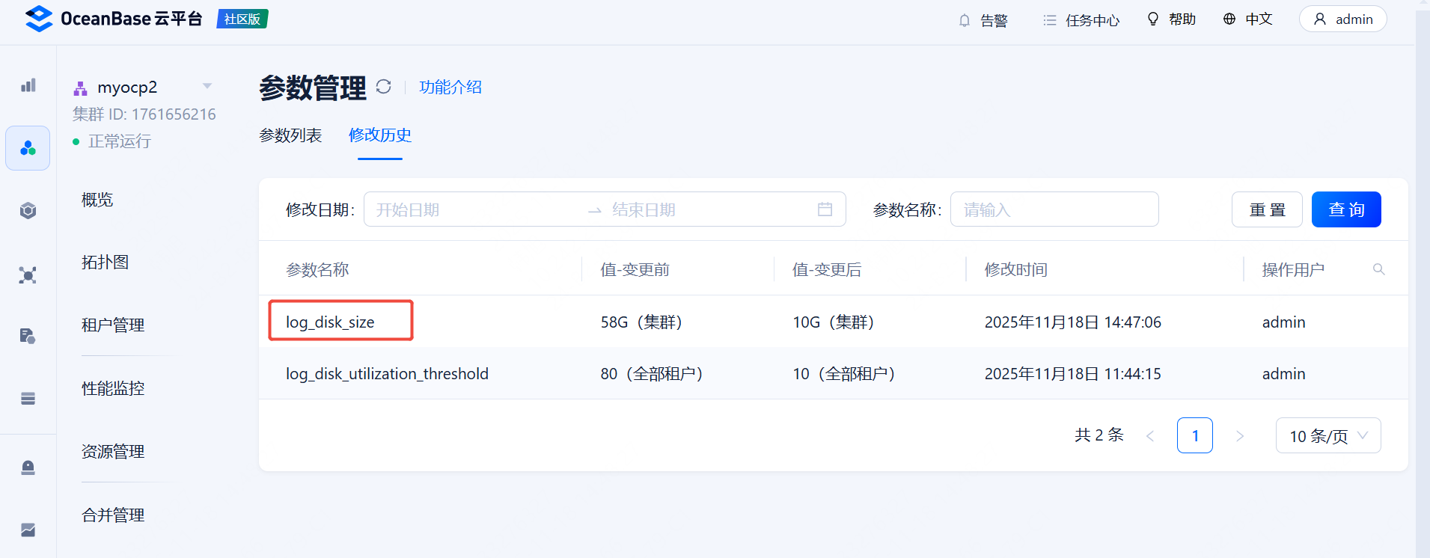Viewport: 1430px width, 558px height.
Task: Click the refresh icon beside 参数管理 title
Action: point(383,87)
